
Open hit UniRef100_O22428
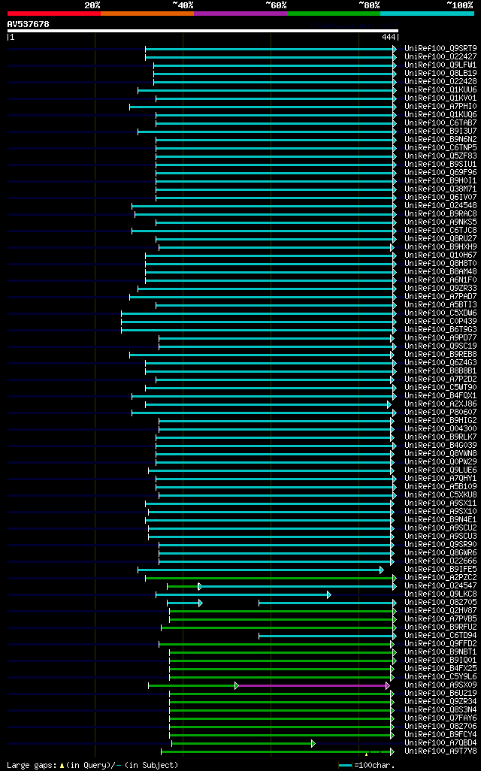click(440, 82)
